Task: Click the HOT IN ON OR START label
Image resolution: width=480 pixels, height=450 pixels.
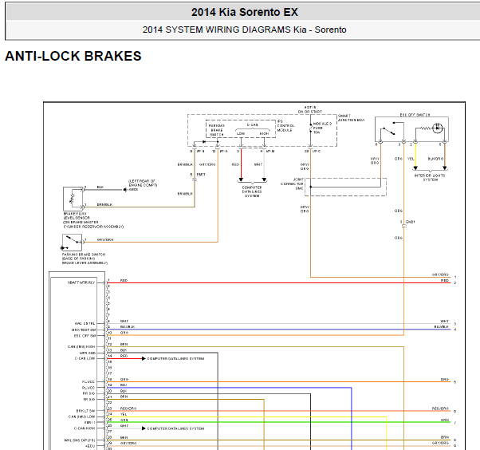Action: 310,109
